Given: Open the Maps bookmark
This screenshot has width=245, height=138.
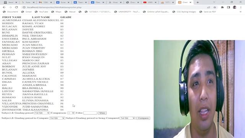Looking at the screenshot, I should (56, 12).
